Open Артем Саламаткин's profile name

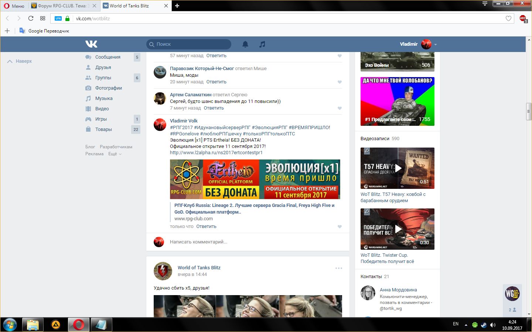tap(191, 95)
